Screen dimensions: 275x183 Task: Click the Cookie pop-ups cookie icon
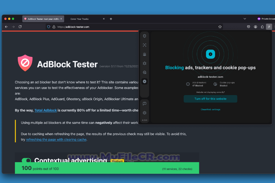tap(215, 84)
